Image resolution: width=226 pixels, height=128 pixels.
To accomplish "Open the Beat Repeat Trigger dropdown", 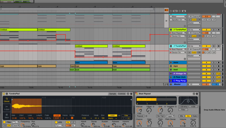I will [x=170, y=116].
